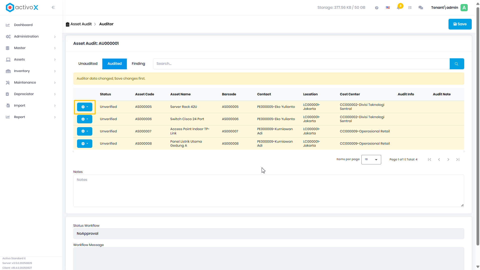Click the Depreciator icon
Image resolution: width=480 pixels, height=270 pixels.
[x=8, y=94]
